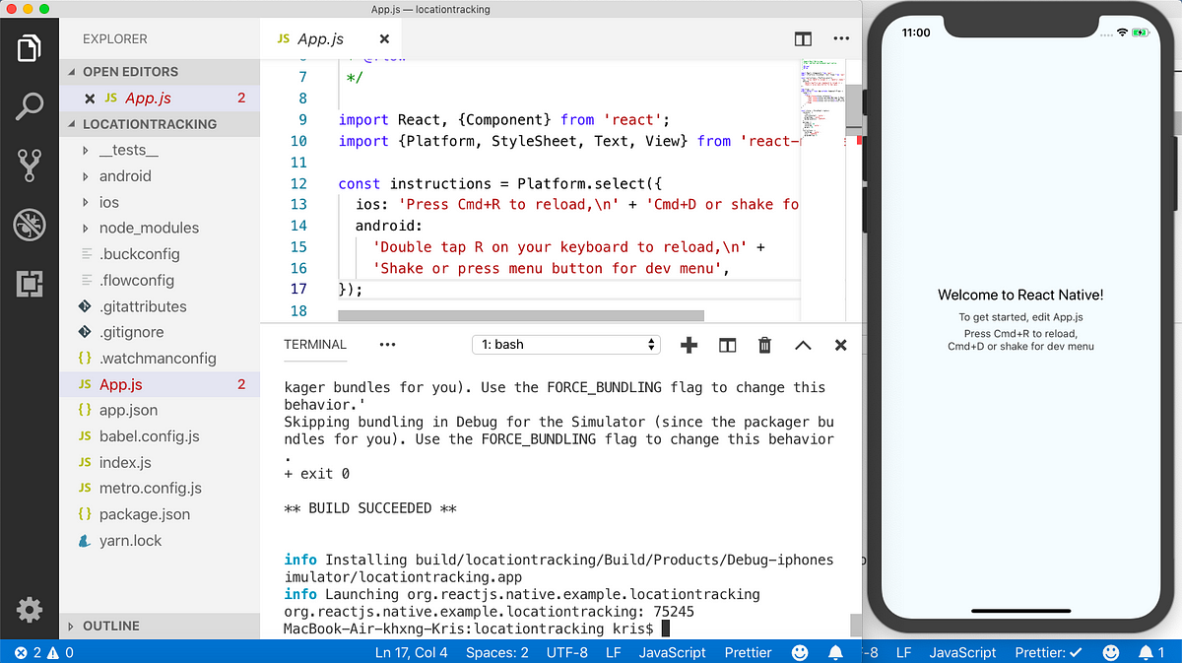Image resolution: width=1182 pixels, height=663 pixels.
Task: Click the editor horizontal scrollbar
Action: [521, 316]
